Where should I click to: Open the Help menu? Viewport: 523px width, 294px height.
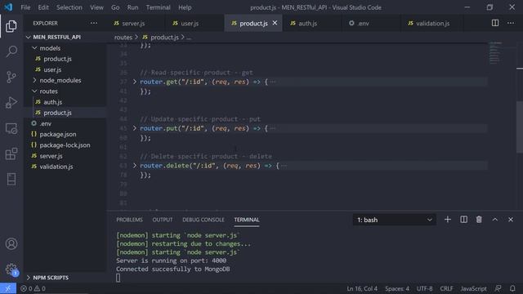click(185, 7)
